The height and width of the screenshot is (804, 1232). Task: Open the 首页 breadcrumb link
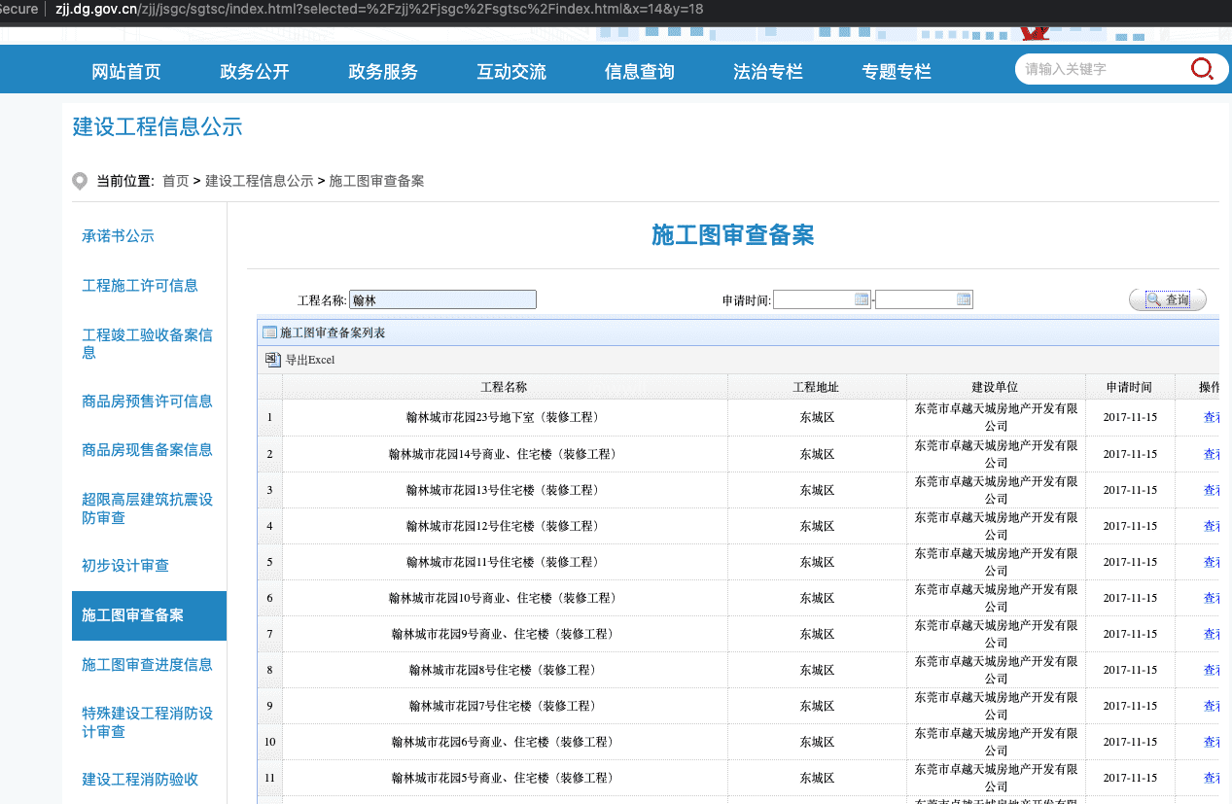176,181
